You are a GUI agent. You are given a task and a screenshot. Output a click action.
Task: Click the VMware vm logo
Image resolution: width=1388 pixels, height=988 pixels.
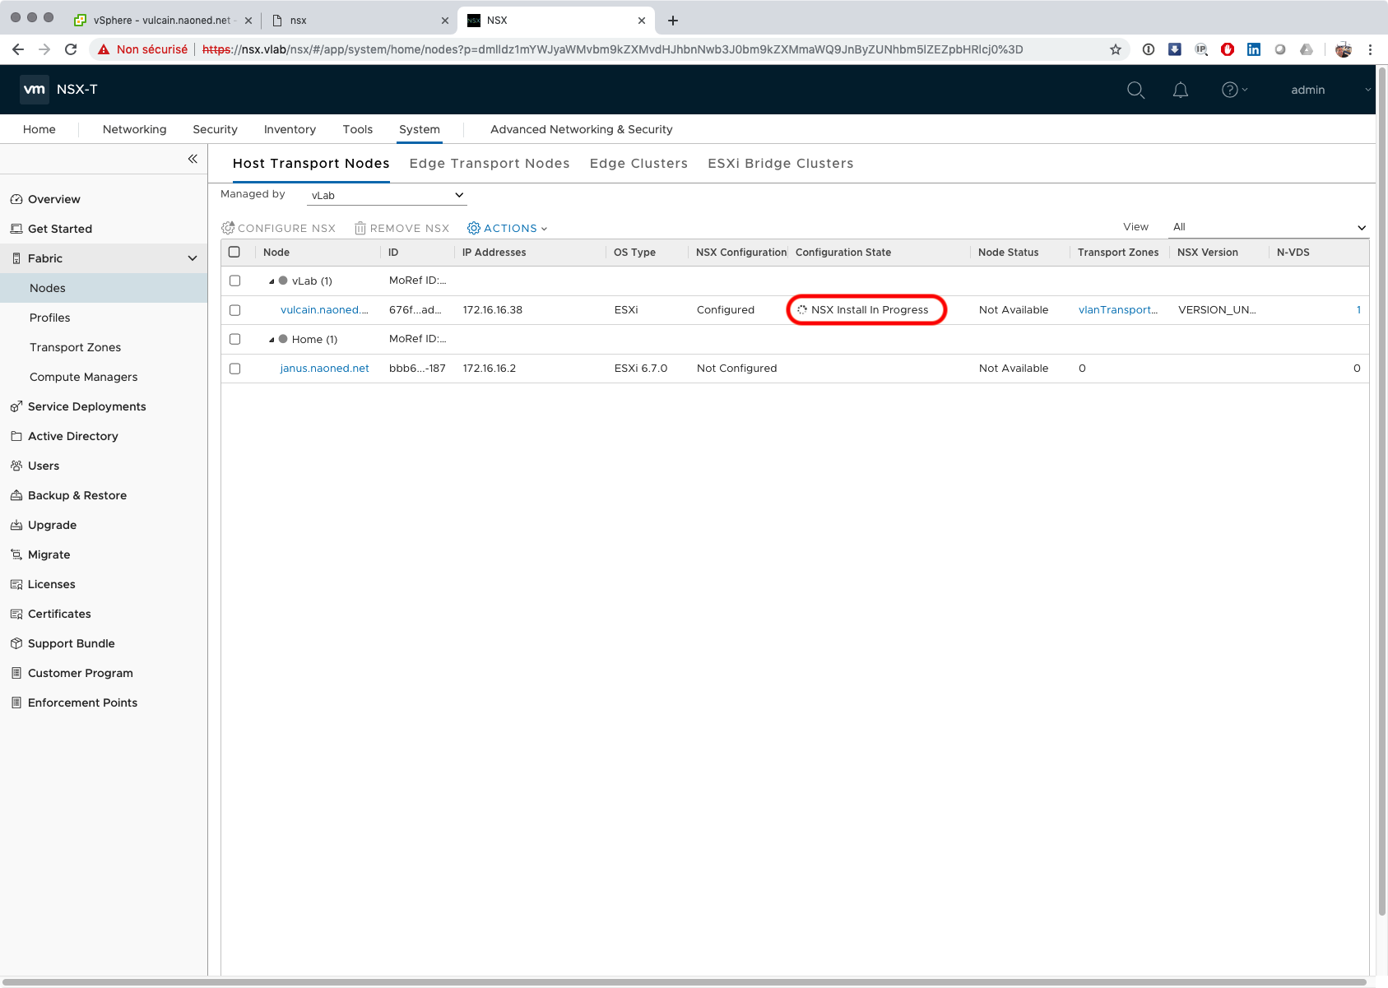pos(35,90)
